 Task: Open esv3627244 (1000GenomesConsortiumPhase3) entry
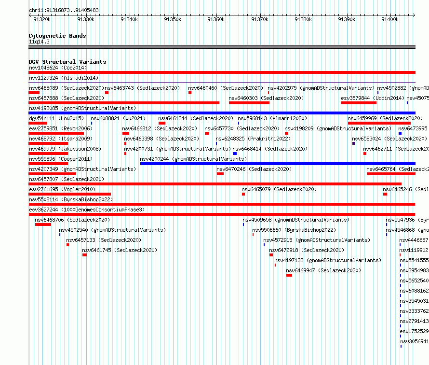pos(87,210)
